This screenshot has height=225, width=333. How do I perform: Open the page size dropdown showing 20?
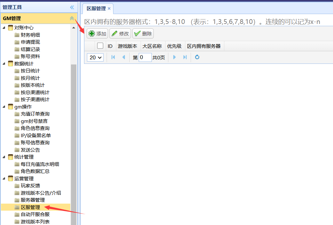point(95,57)
